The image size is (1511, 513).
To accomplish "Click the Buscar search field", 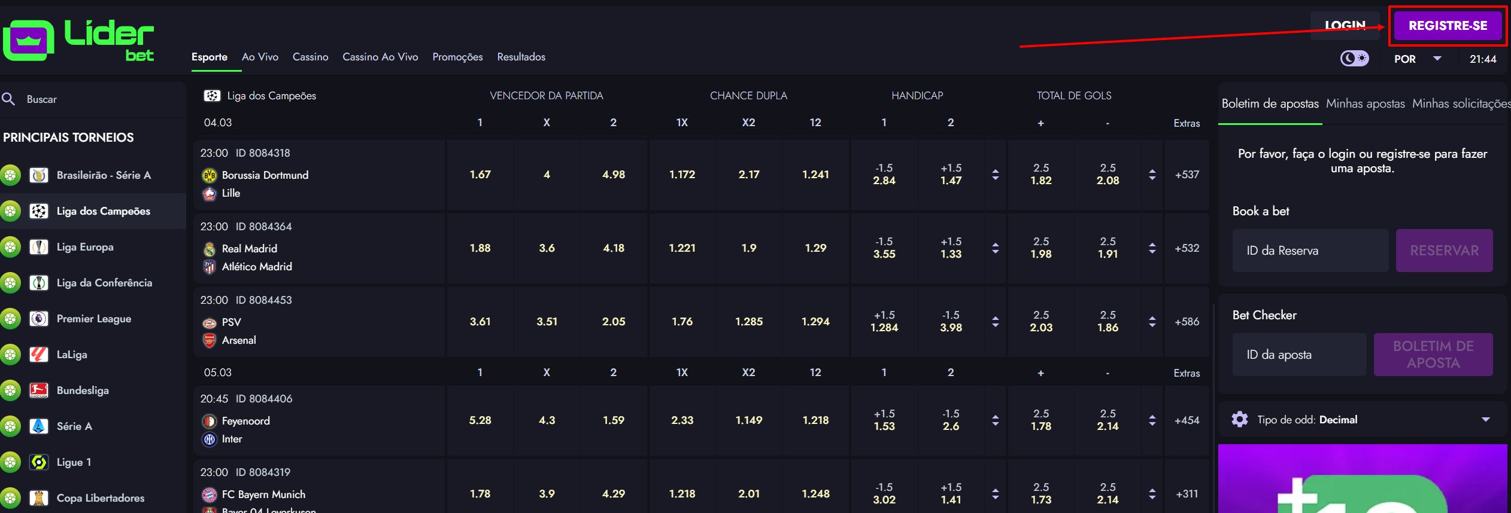I will 93,99.
